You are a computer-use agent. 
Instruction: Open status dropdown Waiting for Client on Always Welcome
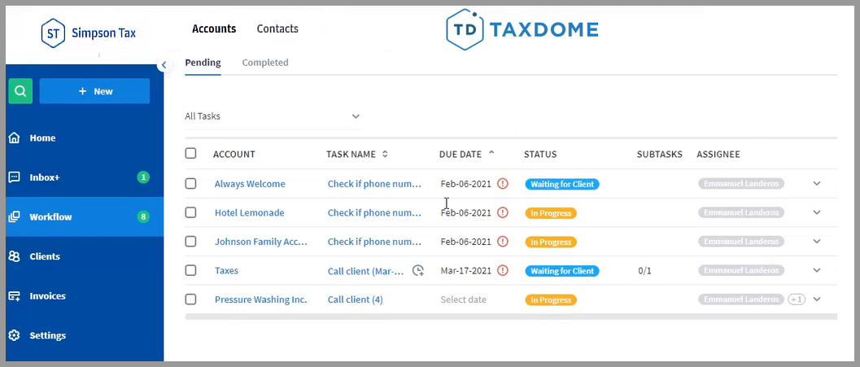point(562,185)
